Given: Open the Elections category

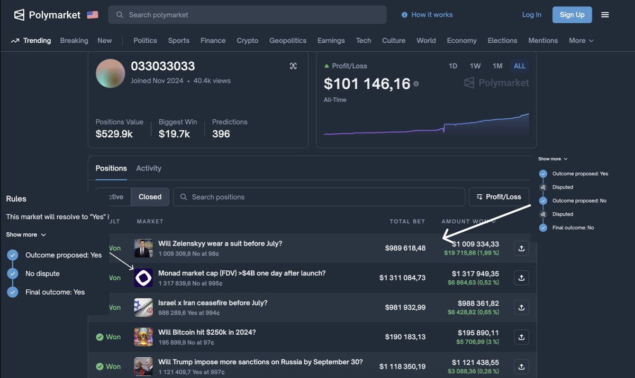Looking at the screenshot, I should (x=502, y=41).
